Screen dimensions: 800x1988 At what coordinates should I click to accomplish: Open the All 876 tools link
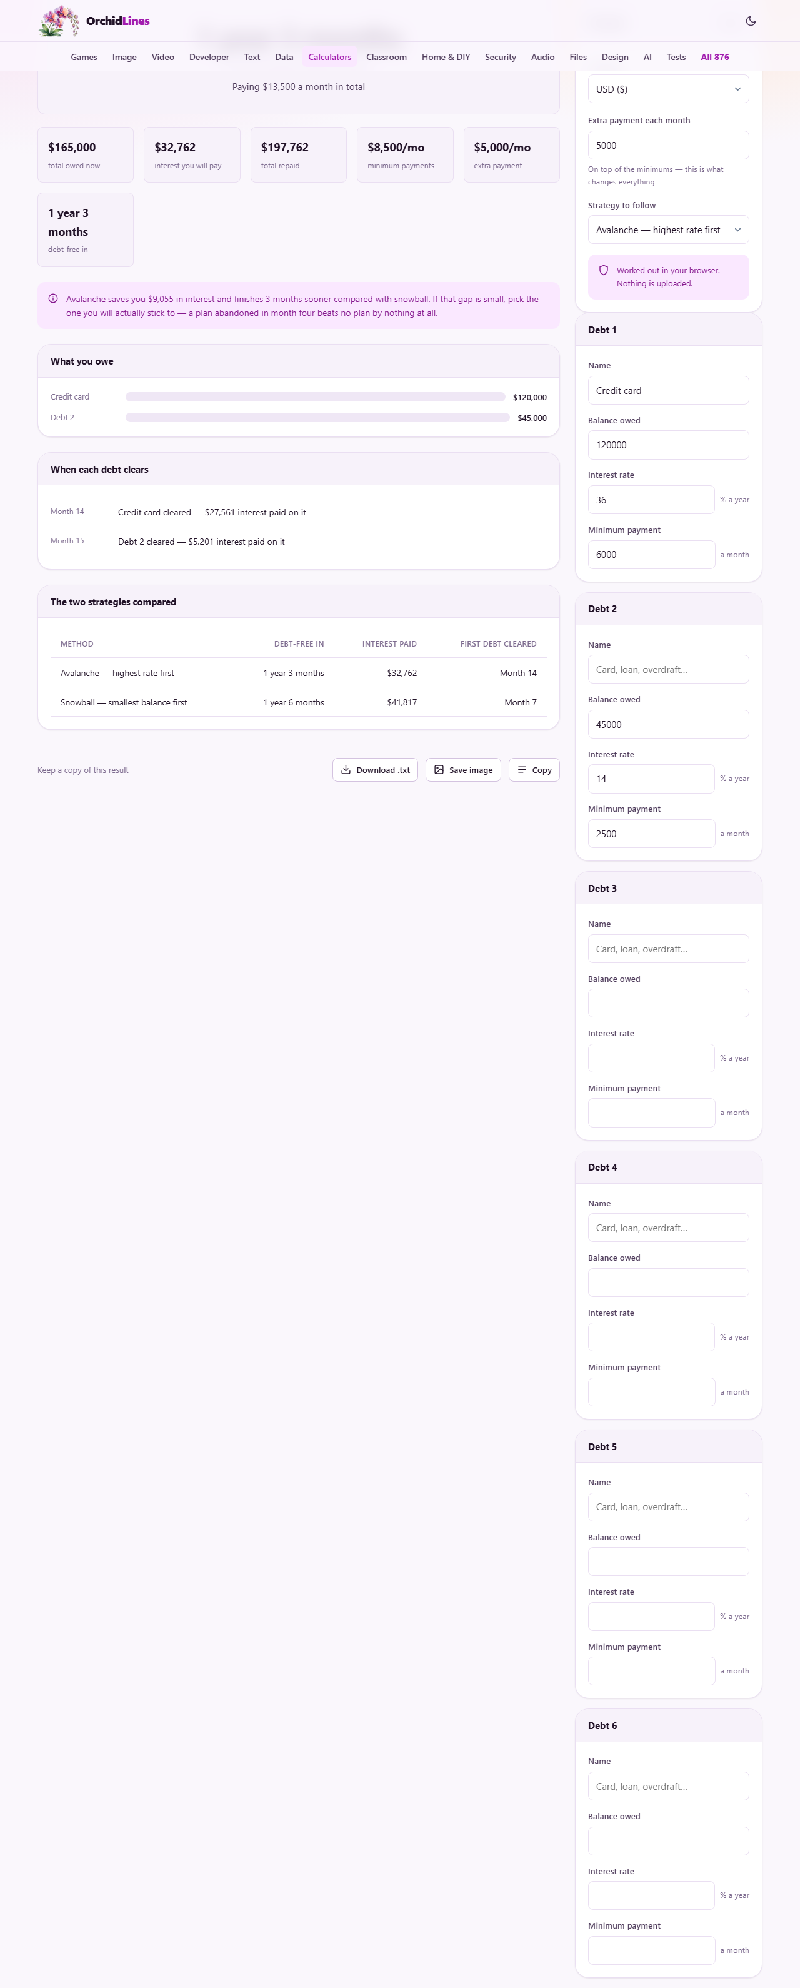pos(714,57)
